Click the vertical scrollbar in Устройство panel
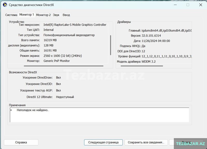The height and width of the screenshot is (149, 207). 111,45
